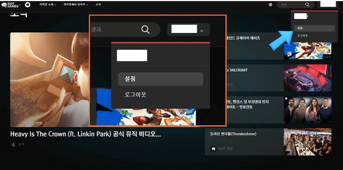
Task: Open the Heavy Is The Crown featured image
Action: (50, 79)
